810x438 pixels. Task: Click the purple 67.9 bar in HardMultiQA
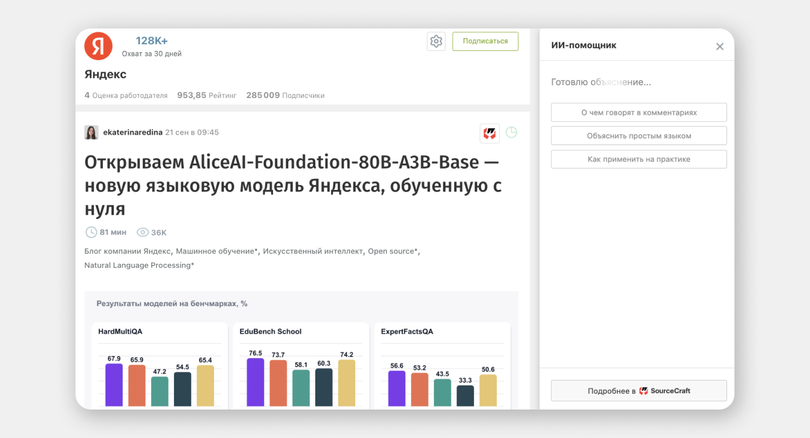pyautogui.click(x=114, y=385)
